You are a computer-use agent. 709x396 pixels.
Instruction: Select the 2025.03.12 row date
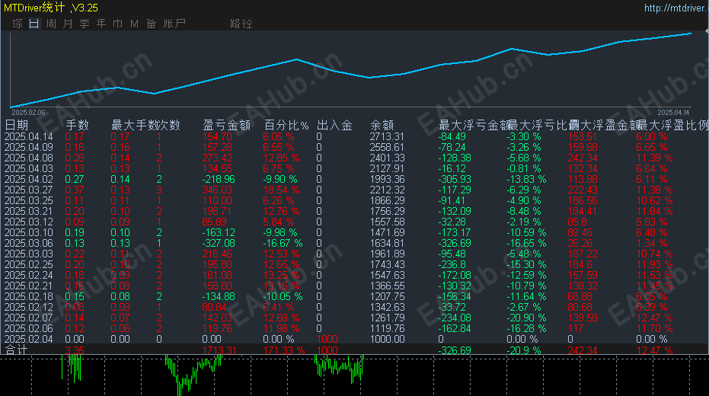pos(28,222)
